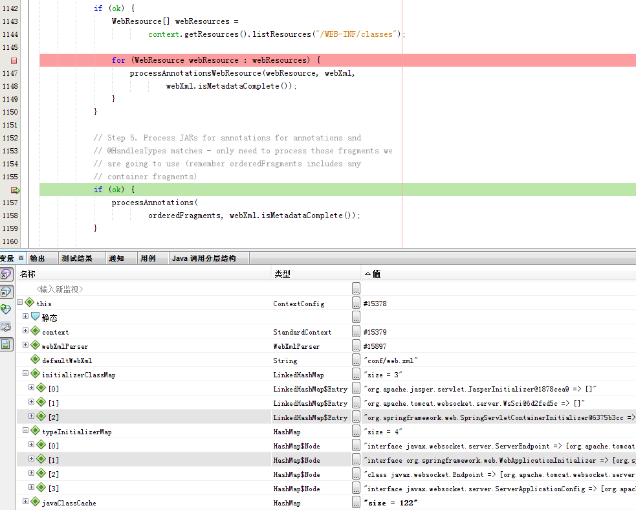Collapse the typeInitializerMap node

25,430
